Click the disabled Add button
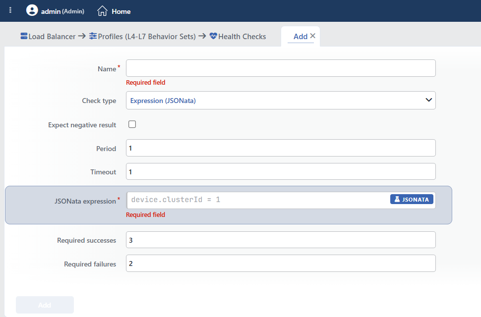This screenshot has height=317, width=481. (x=45, y=305)
